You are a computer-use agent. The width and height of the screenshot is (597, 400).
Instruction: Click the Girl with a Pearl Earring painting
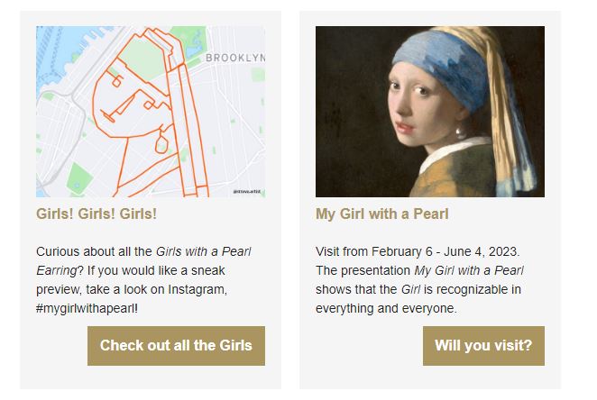click(429, 111)
